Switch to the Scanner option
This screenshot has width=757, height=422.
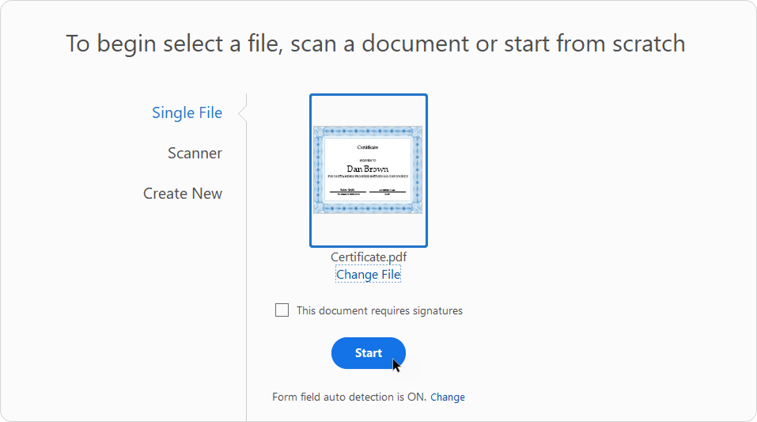point(195,153)
